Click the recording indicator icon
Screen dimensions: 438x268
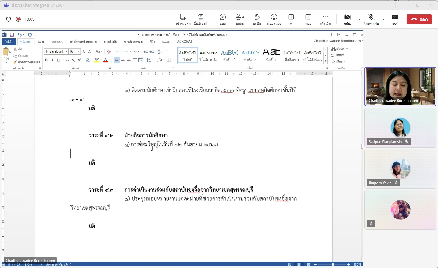coord(18,19)
